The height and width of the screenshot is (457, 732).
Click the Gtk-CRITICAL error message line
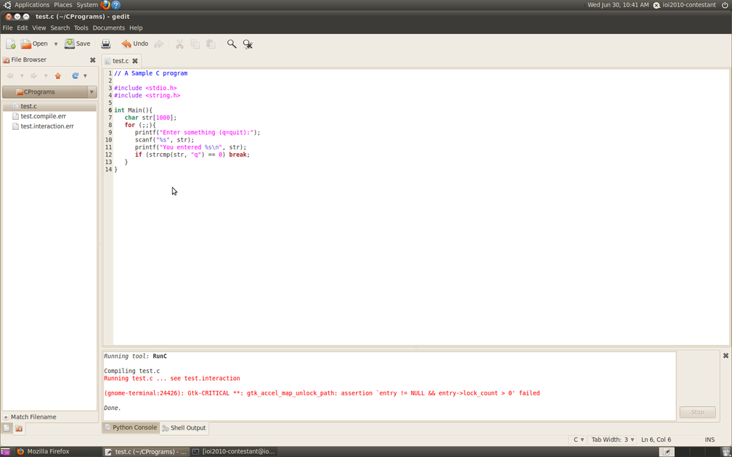(322, 394)
